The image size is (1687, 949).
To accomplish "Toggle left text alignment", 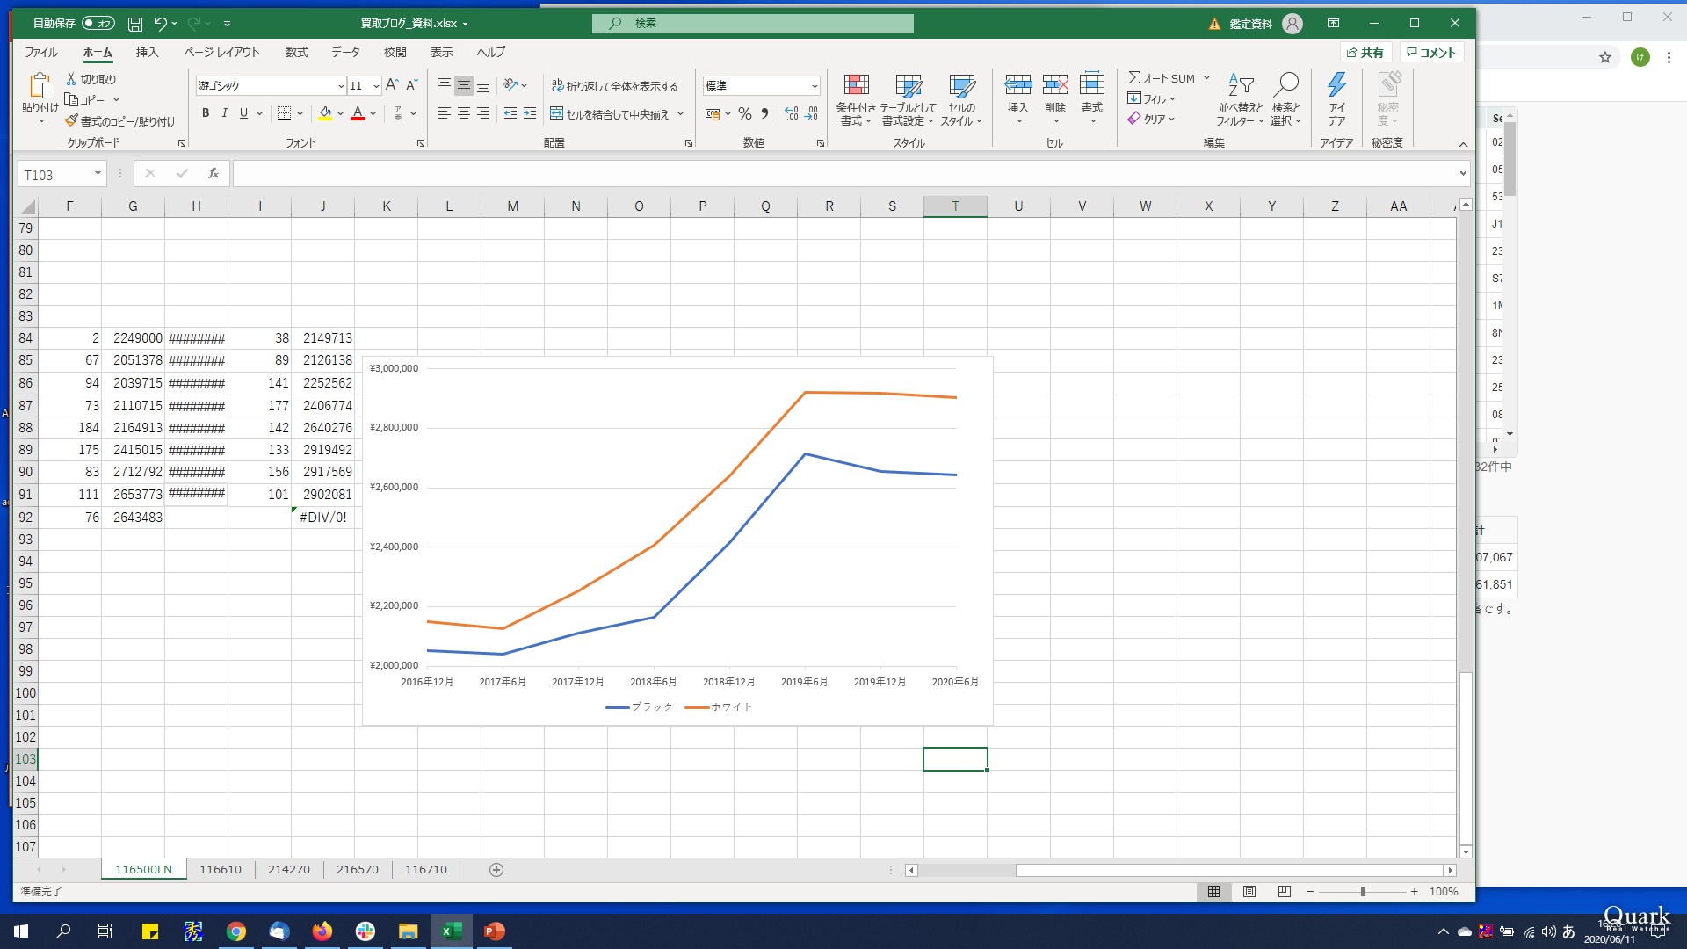I will click(x=445, y=113).
